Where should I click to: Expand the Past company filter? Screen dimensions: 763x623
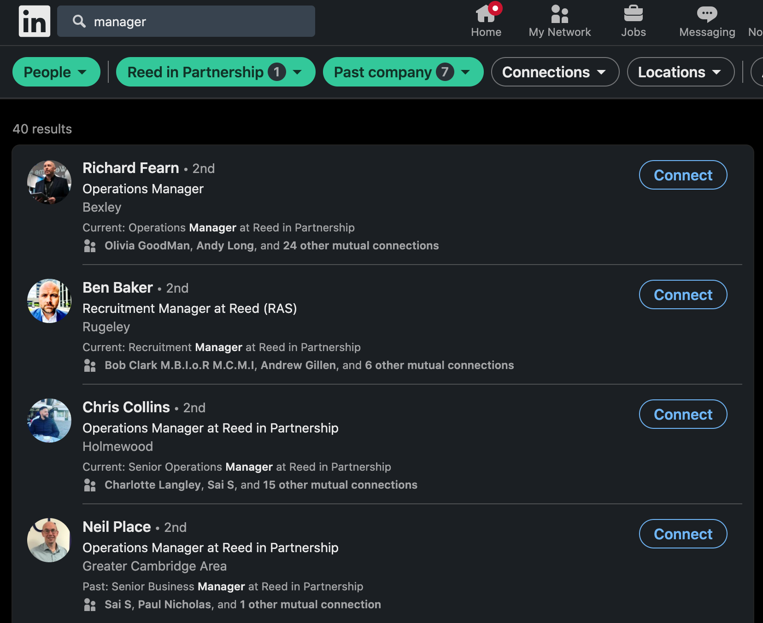click(403, 72)
